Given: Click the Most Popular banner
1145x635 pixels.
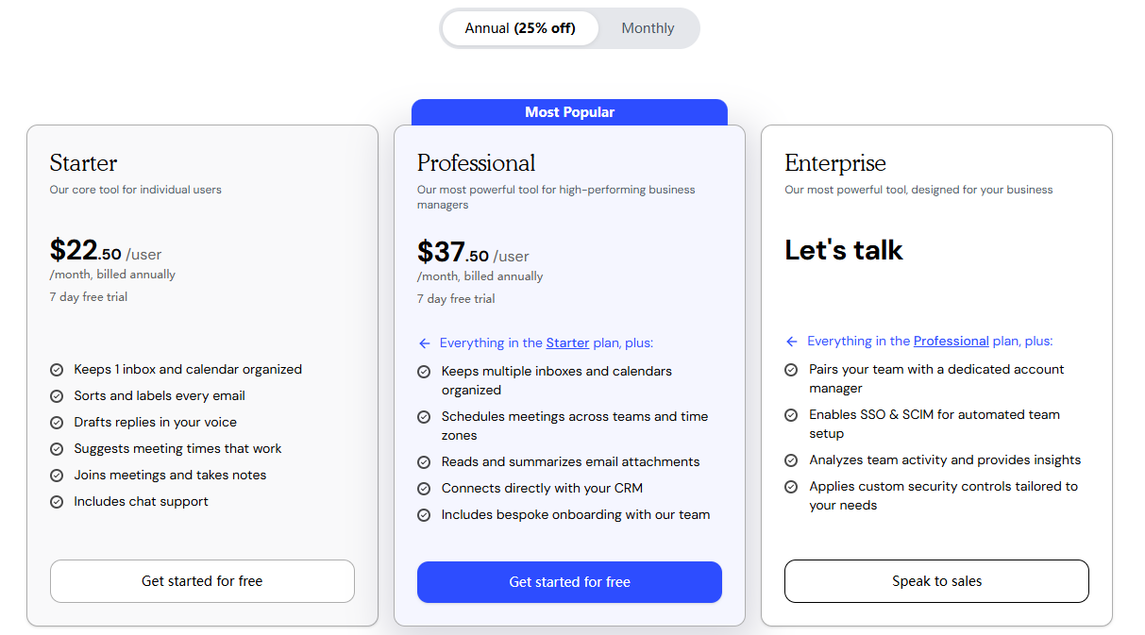Looking at the screenshot, I should [x=569, y=111].
